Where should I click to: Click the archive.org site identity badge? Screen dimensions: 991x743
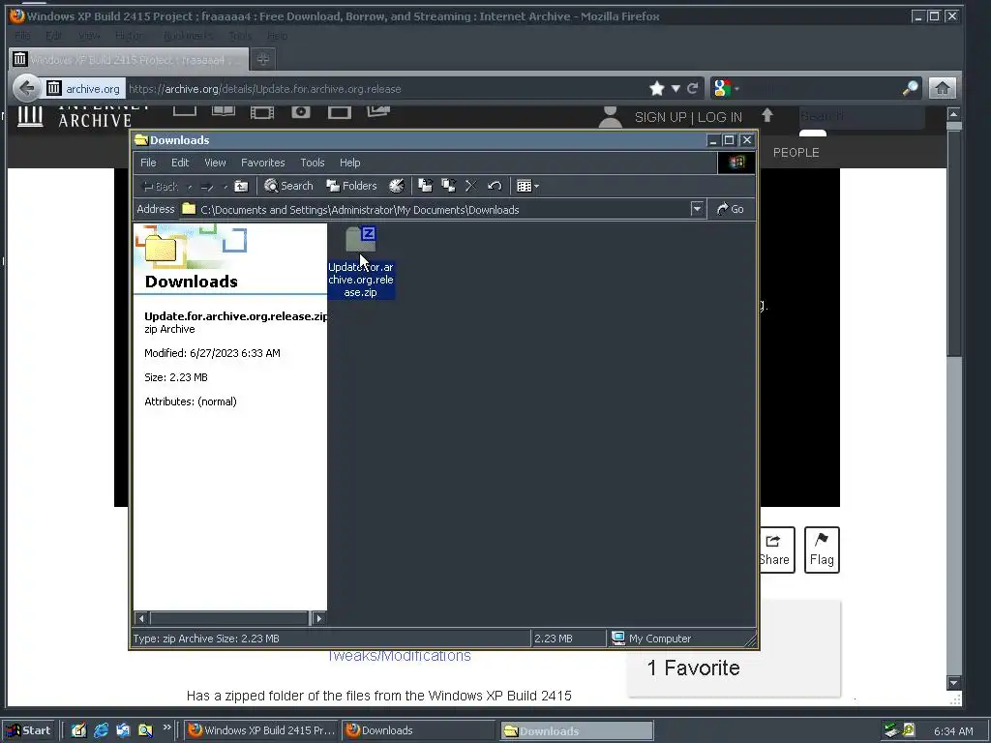pos(84,88)
